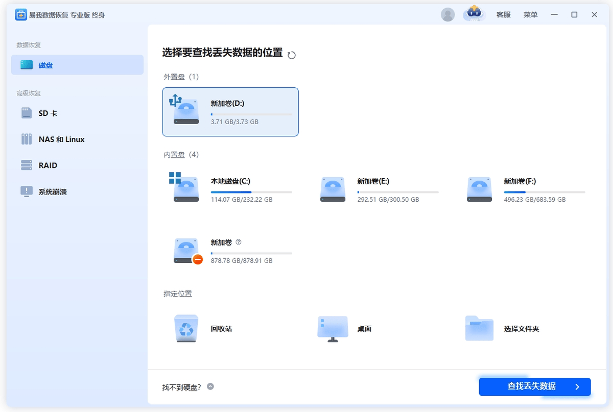
Task: Click the help question mark beside 新加卷
Action: 239,242
